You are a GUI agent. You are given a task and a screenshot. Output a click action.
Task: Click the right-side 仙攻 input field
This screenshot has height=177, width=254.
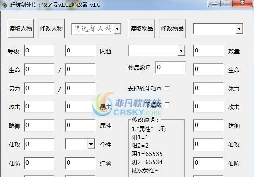click(x=208, y=144)
